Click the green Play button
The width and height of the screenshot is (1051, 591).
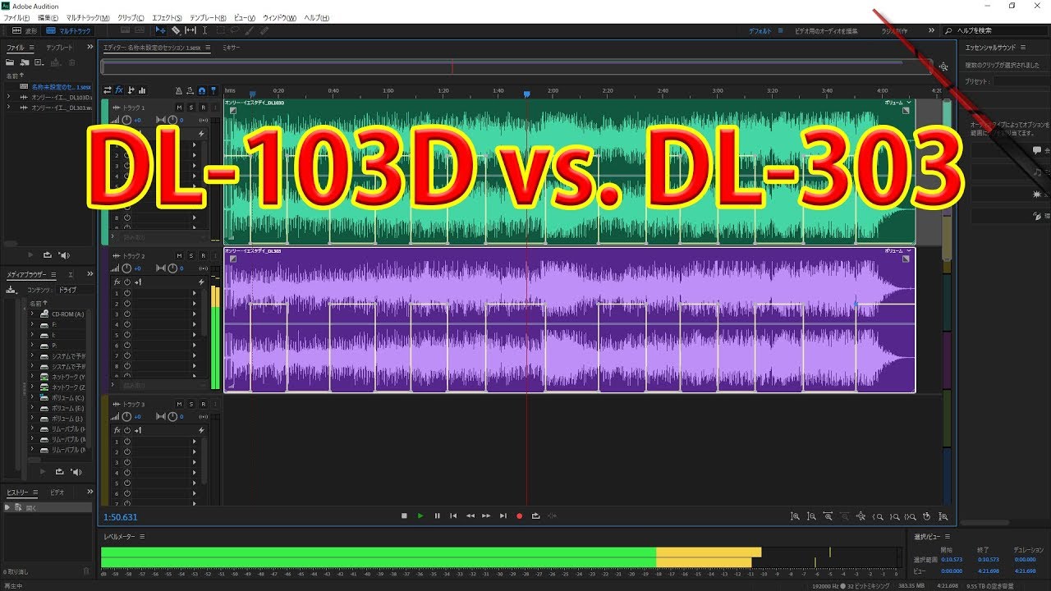(420, 516)
